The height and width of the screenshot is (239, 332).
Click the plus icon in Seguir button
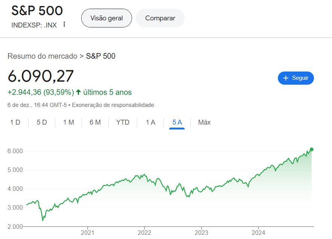[286, 78]
